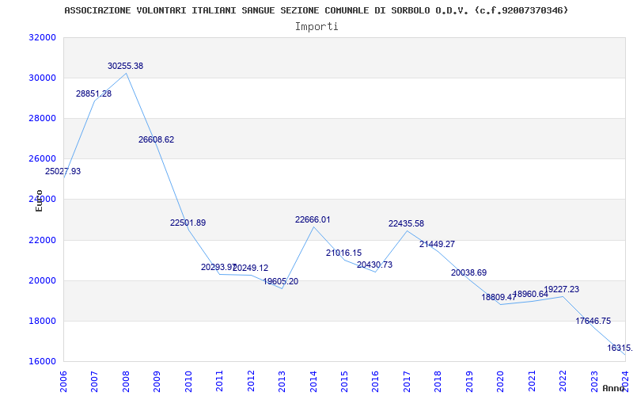The width and height of the screenshot is (633, 396).
Task: Click the x-axis year 2015
Action: click(344, 381)
